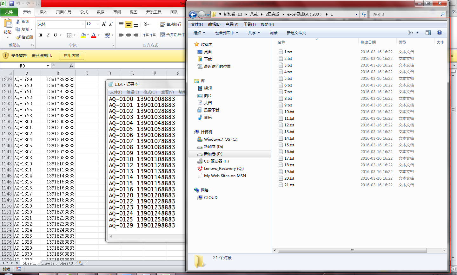Click 新建文件夹 in Explorer toolbar
The height and width of the screenshot is (275, 457).
(x=296, y=33)
